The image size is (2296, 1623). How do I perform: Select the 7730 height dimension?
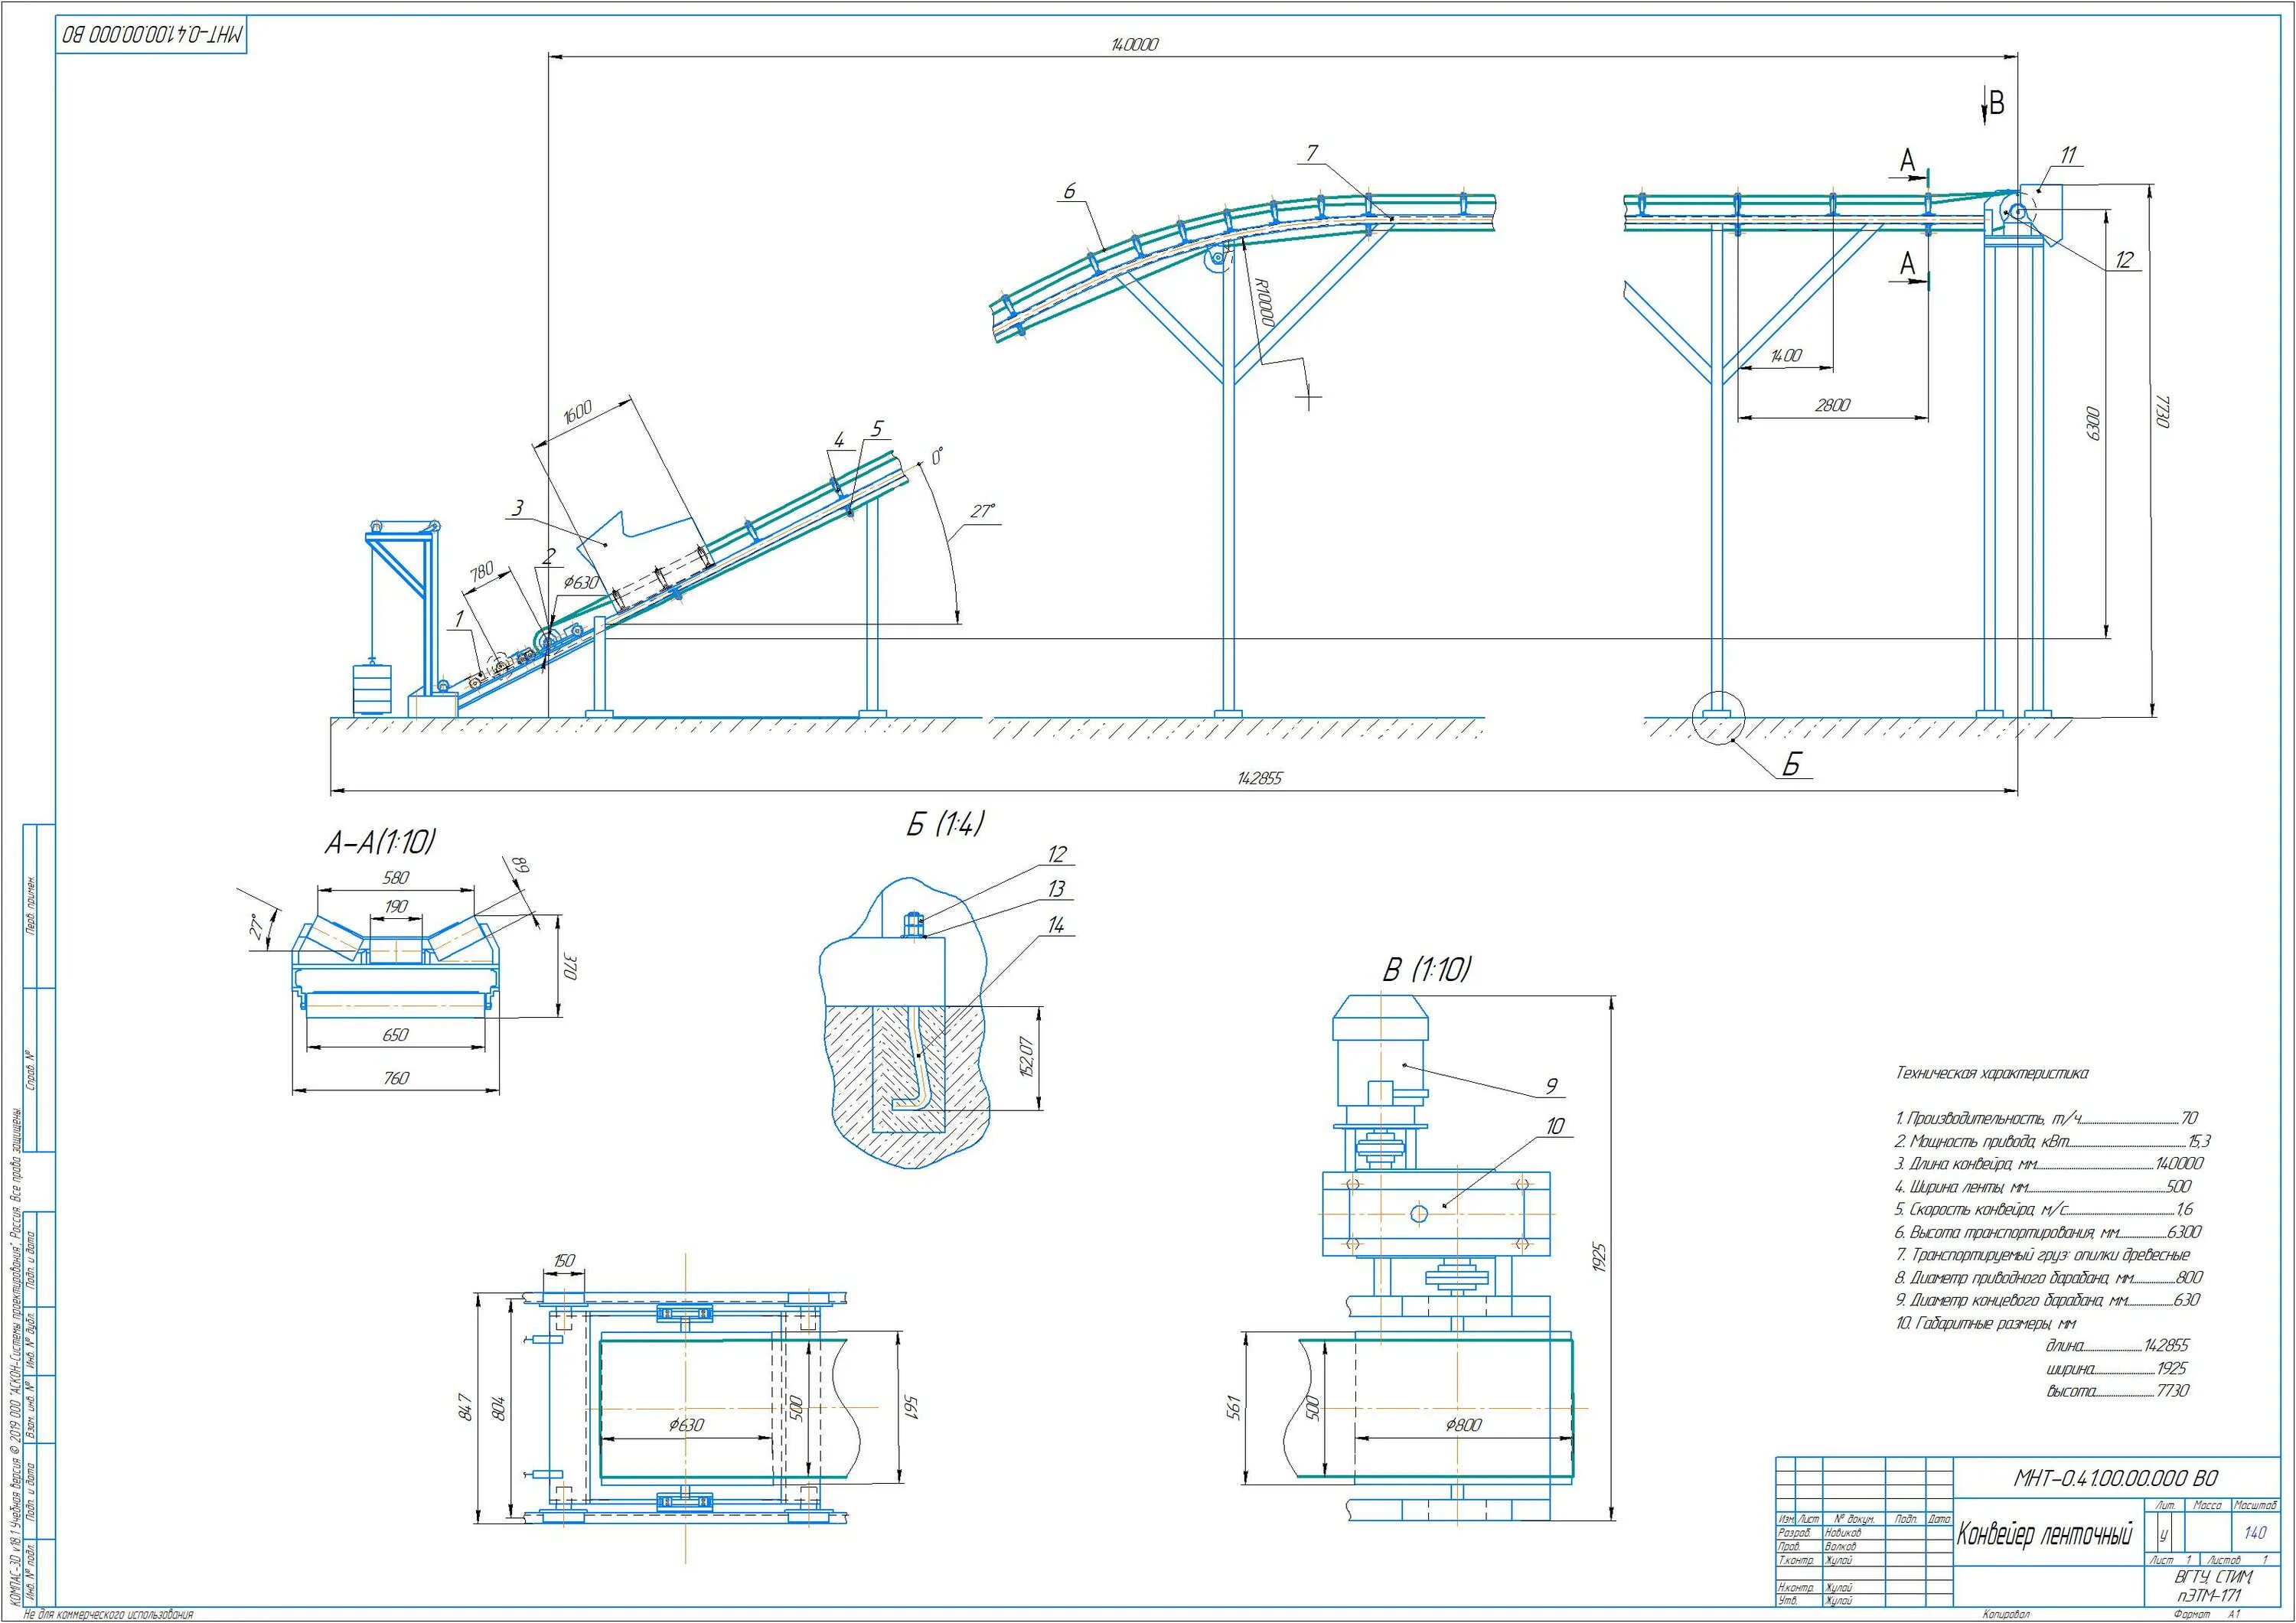pos(2163,411)
